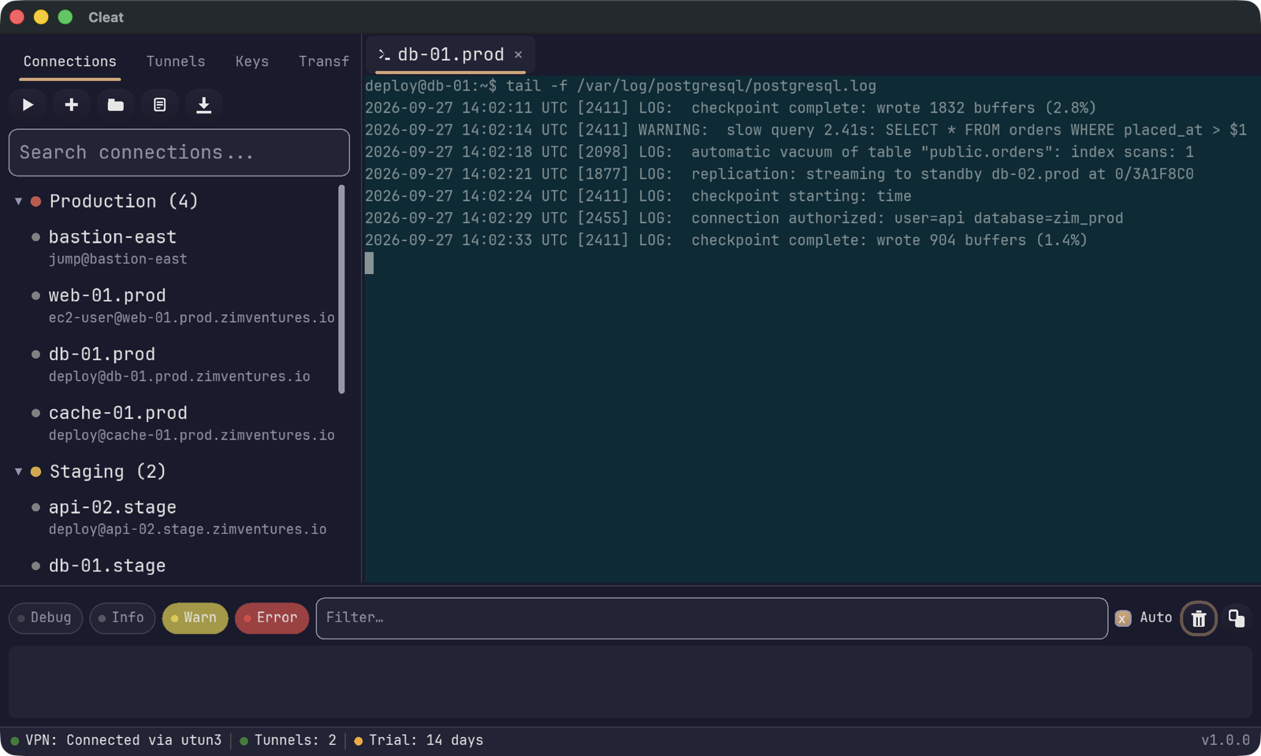Click the connections list scrollbar

[341, 289]
